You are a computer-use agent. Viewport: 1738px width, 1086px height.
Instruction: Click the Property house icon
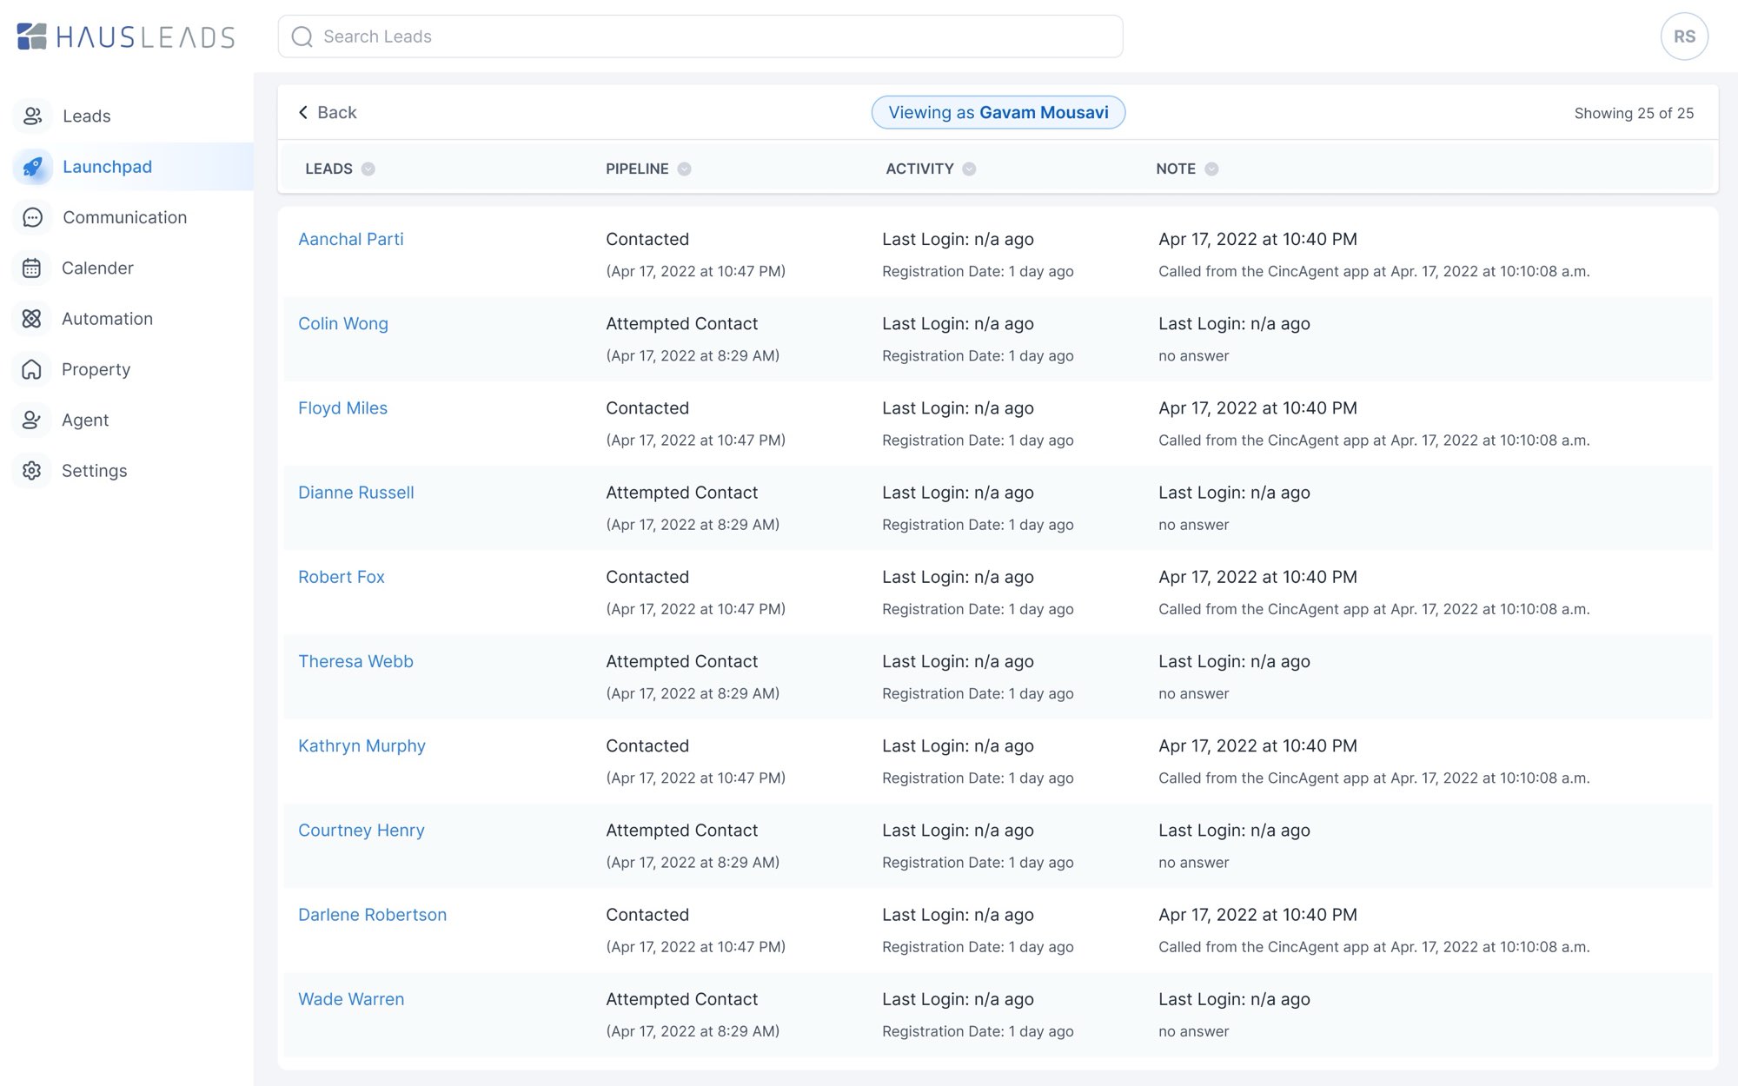click(32, 369)
